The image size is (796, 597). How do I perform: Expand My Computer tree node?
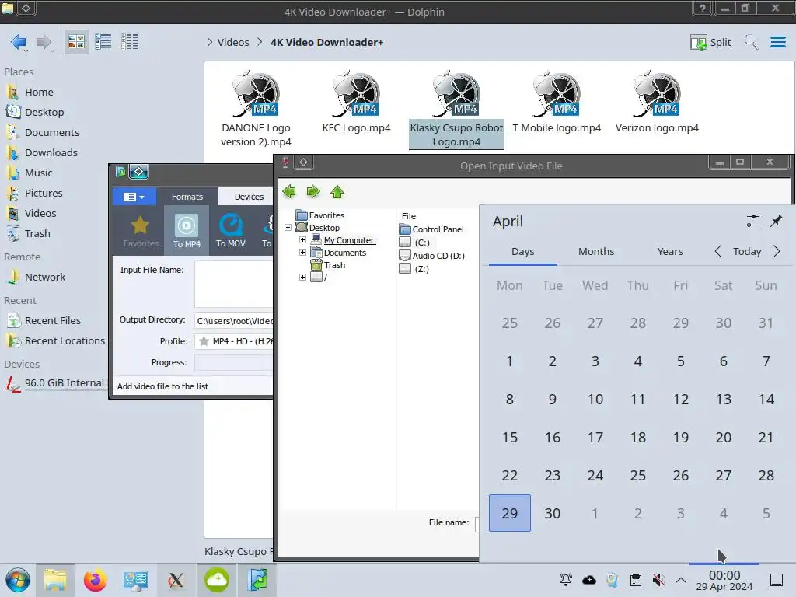pyautogui.click(x=302, y=239)
